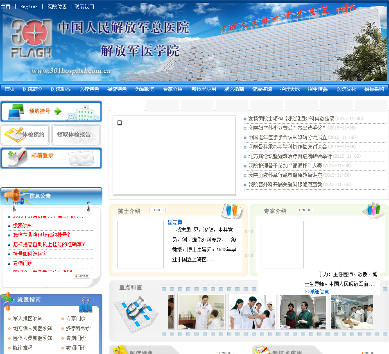389x354 pixels.
Task: Click the ICU bedside department photo
Action: [352, 312]
